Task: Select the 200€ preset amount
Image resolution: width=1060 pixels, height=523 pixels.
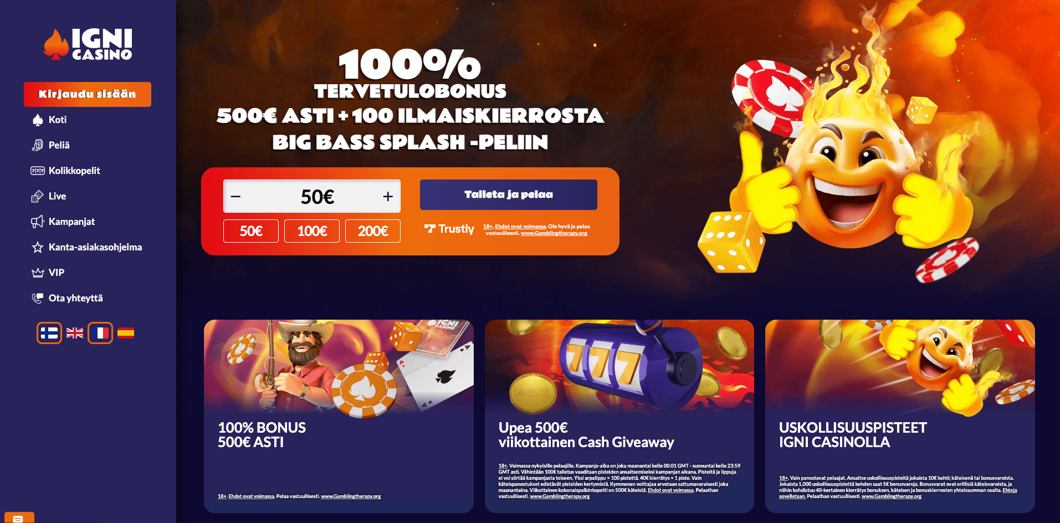Action: [373, 231]
